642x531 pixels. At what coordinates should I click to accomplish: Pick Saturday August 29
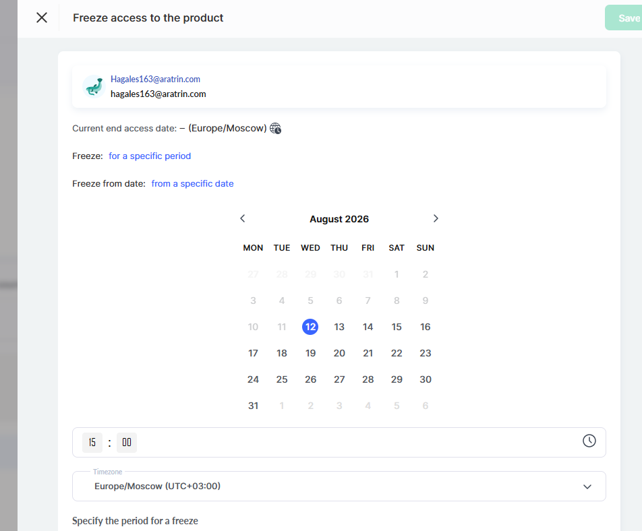tap(397, 379)
